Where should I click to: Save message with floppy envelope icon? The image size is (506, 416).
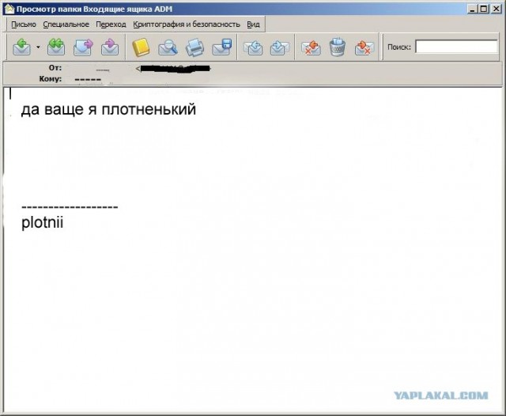coord(222,47)
